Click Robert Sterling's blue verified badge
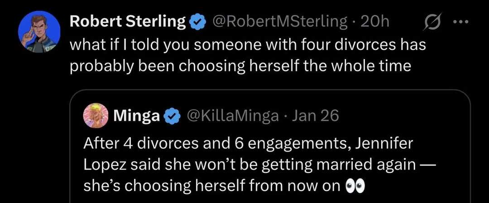Viewport: 489px width, 203px height. pos(197,21)
